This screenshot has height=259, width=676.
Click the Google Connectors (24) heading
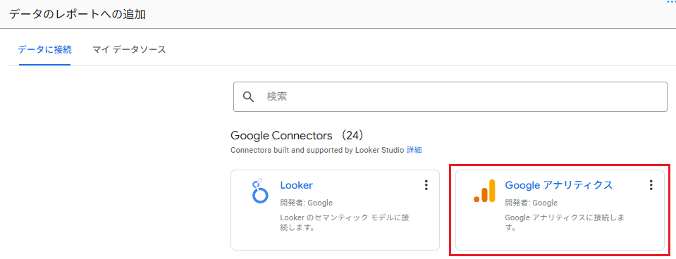pyautogui.click(x=298, y=136)
